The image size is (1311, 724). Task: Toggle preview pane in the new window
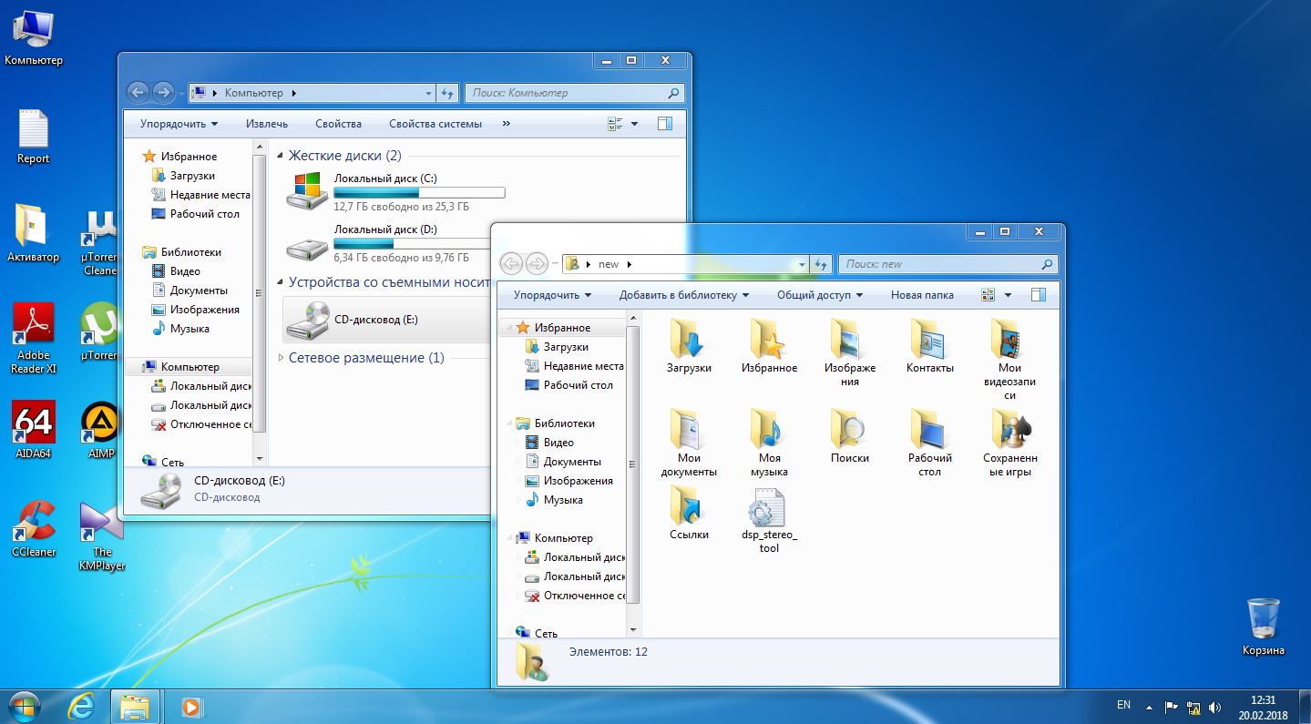tap(1038, 295)
